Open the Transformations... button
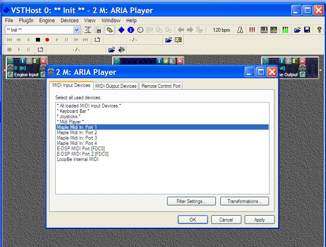Image resolution: width=326 pixels, height=247 pixels. click(244, 201)
